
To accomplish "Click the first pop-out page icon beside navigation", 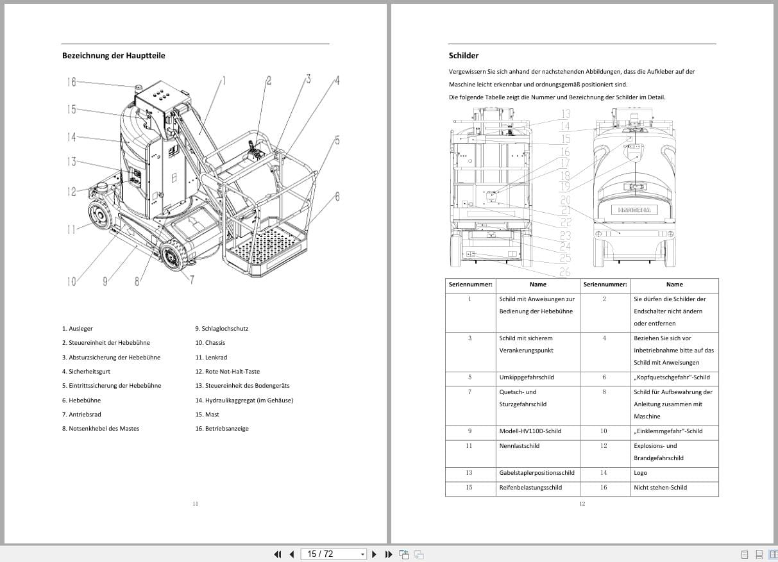I will (x=405, y=554).
